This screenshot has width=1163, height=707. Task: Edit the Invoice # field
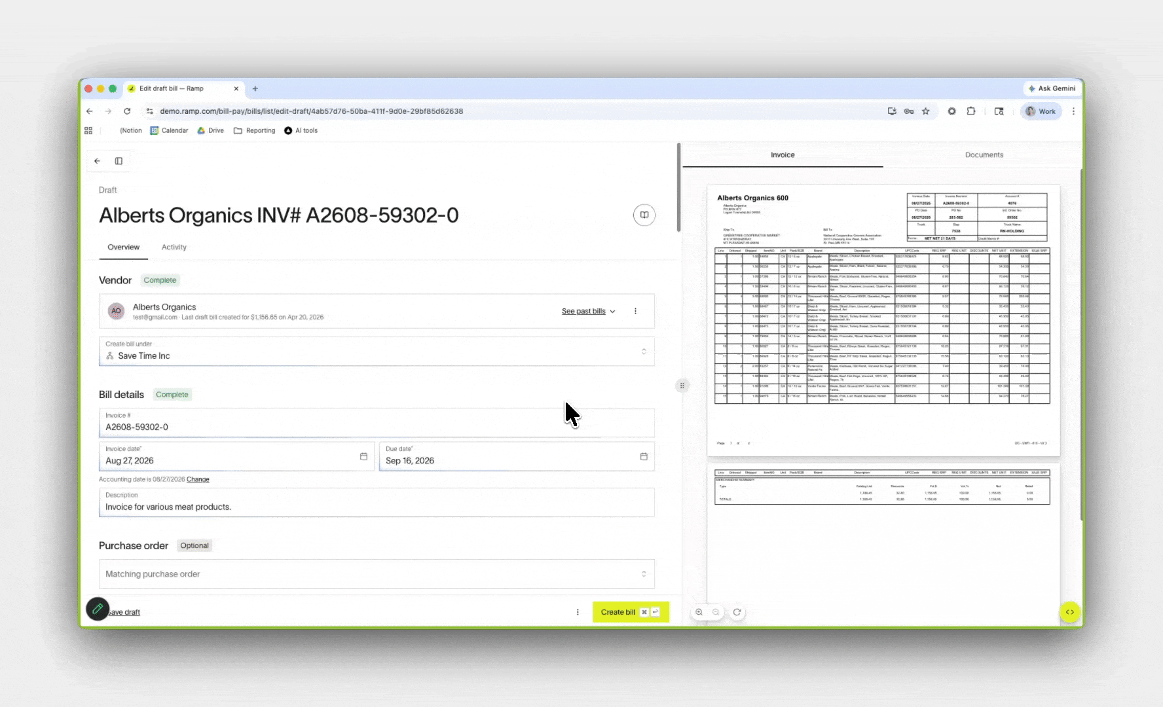click(x=377, y=422)
